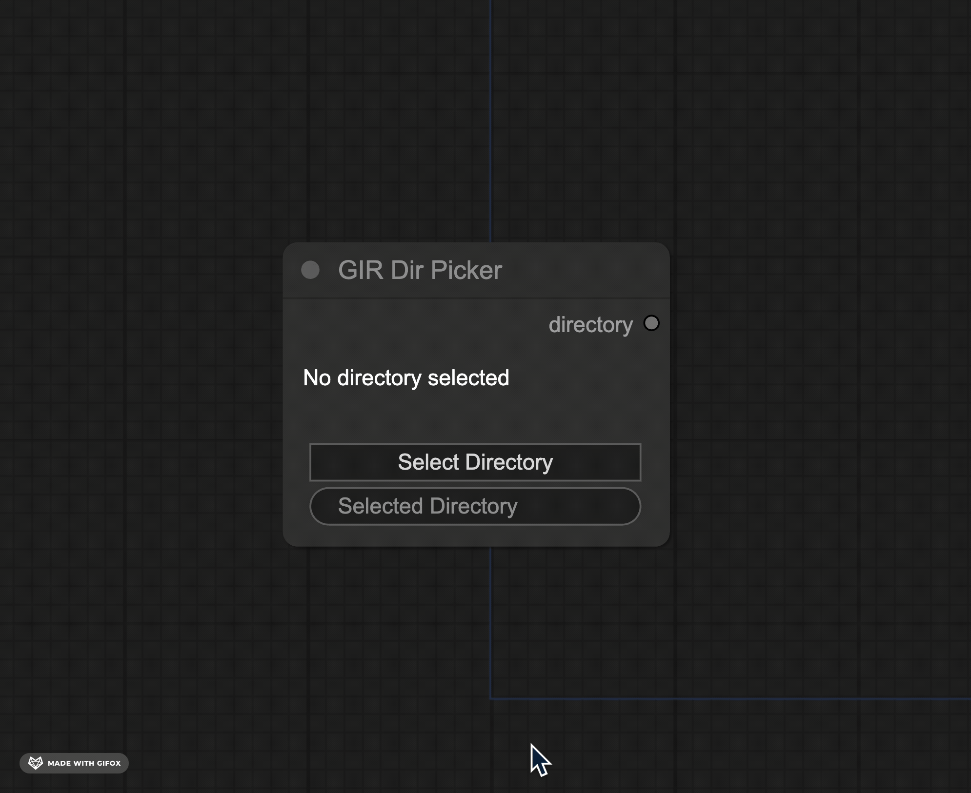Click the blue group border line below the node
Viewport: 971px width, 793px height.
tap(490, 624)
